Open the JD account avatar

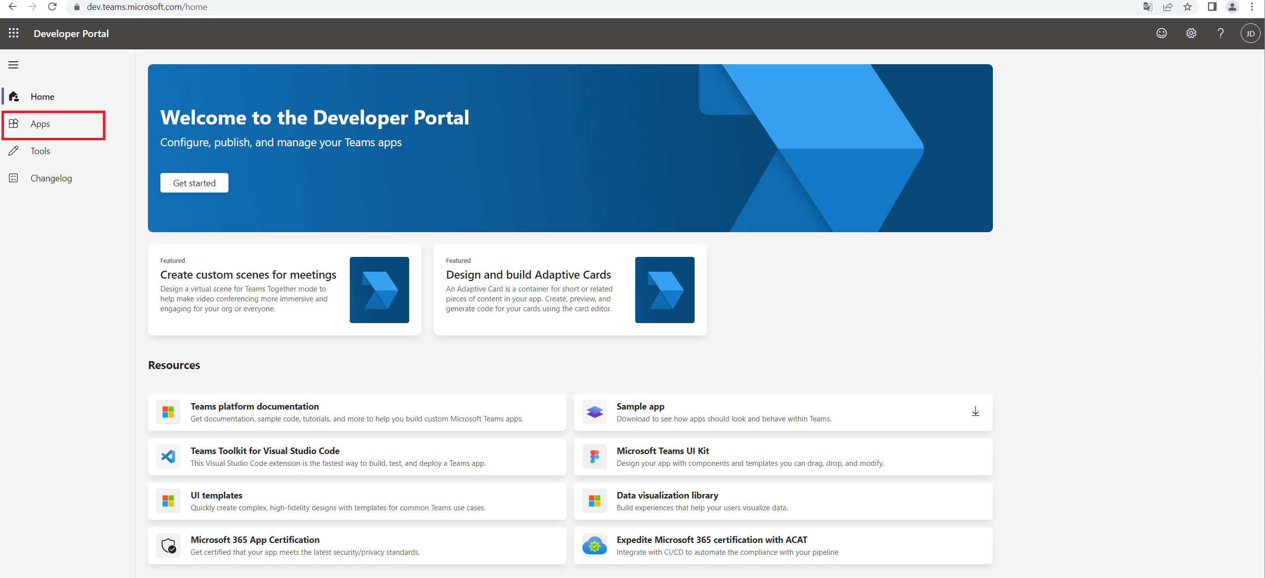pos(1250,34)
